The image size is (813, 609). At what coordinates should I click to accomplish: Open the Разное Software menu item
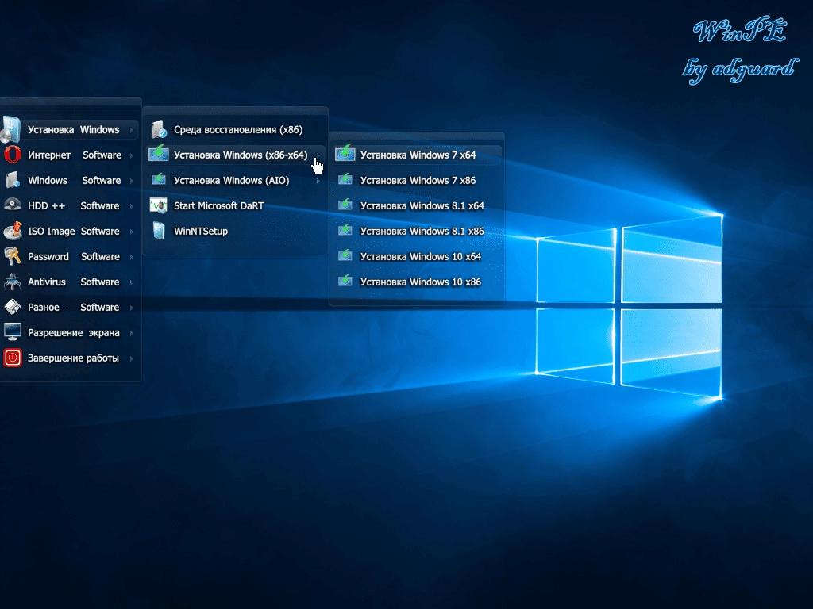70,307
